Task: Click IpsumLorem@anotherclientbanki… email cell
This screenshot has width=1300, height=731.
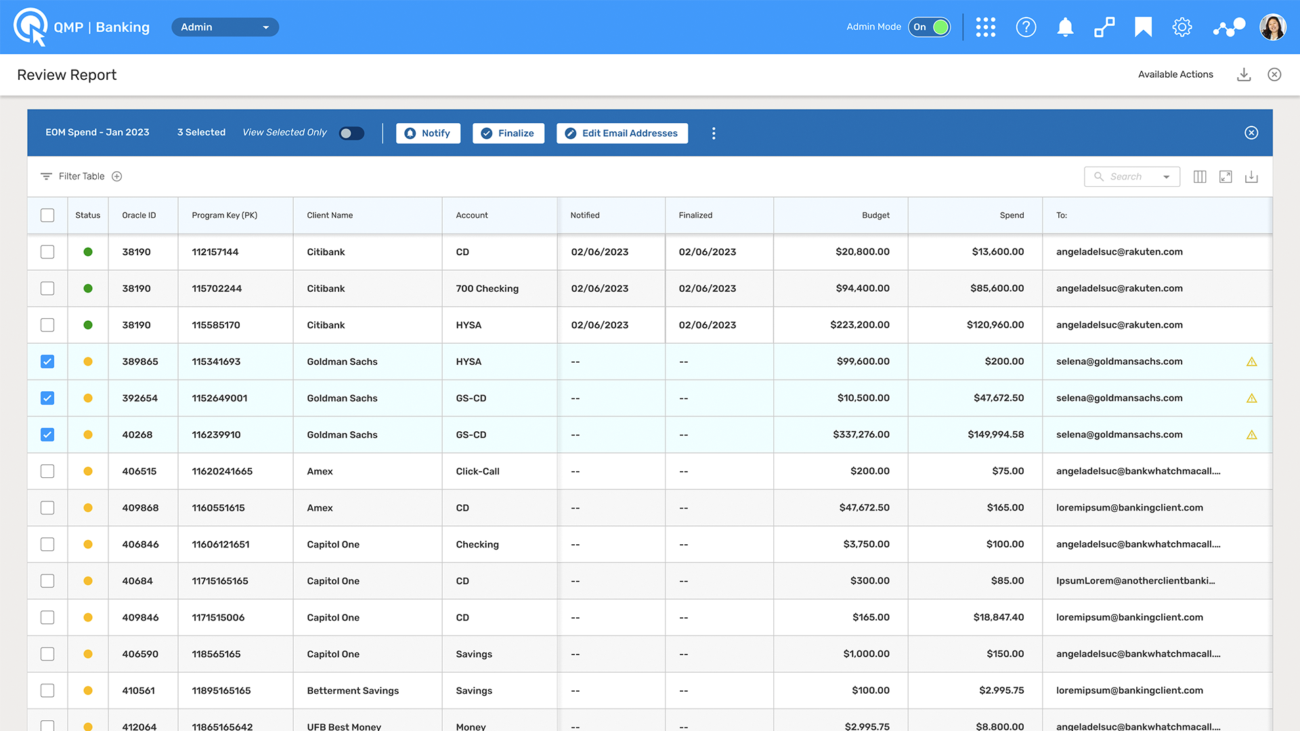Action: coord(1135,581)
